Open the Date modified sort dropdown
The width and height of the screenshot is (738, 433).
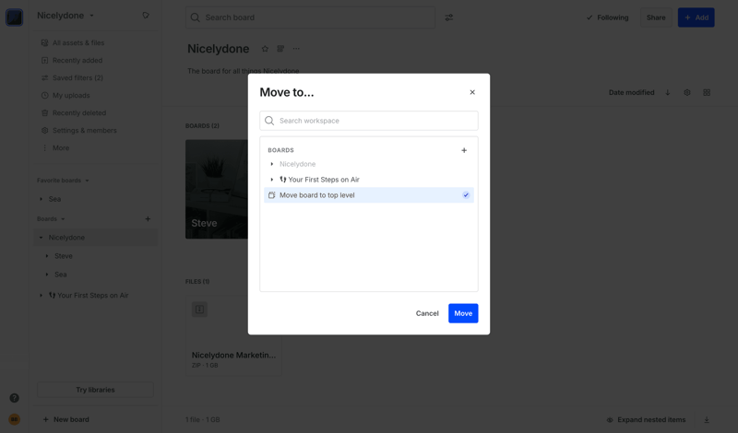[631, 93]
